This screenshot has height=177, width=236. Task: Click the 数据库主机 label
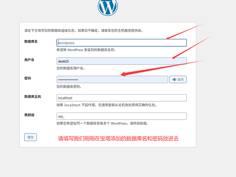point(33,97)
